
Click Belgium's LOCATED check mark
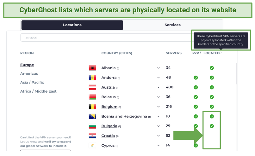[x=212, y=107]
